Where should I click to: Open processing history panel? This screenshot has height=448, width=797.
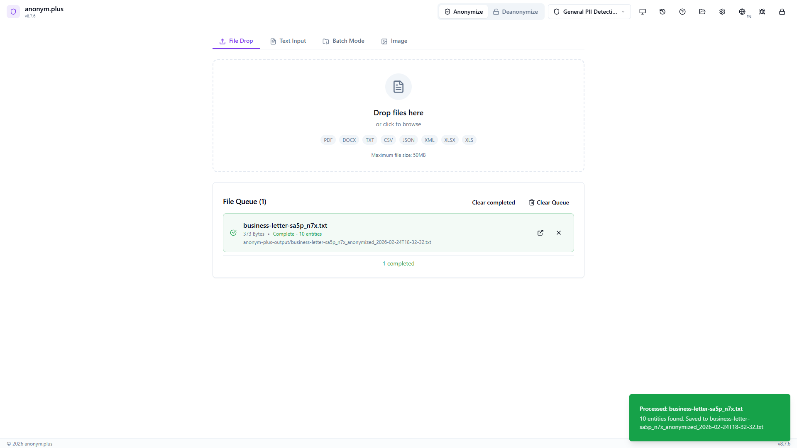662,12
